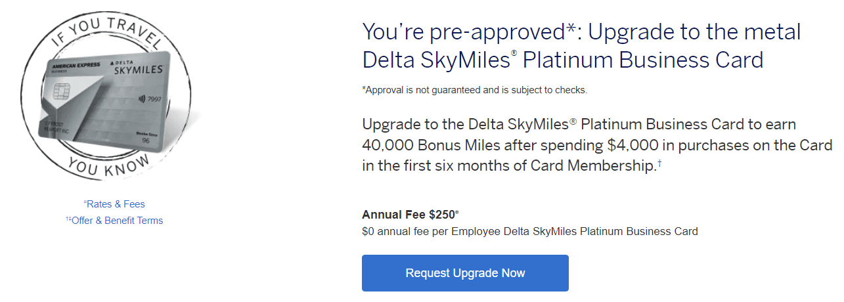Click the dagger footnote after Card Membership
Screen dimensions: 844x302
[x=659, y=163]
